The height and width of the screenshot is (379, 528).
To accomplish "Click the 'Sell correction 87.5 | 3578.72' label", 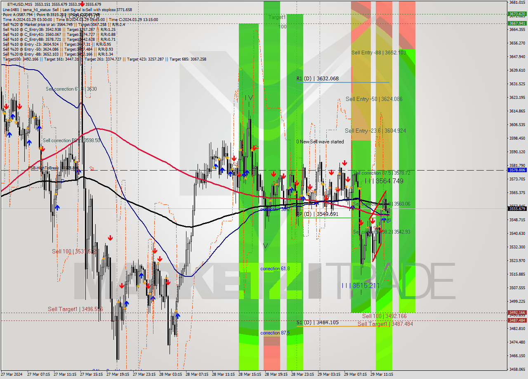I will pyautogui.click(x=382, y=173).
